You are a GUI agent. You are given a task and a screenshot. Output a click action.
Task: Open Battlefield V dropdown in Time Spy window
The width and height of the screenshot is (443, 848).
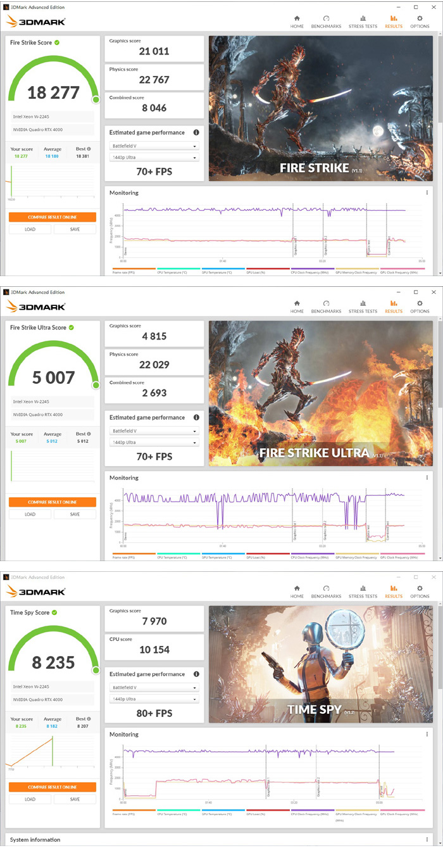tap(154, 687)
